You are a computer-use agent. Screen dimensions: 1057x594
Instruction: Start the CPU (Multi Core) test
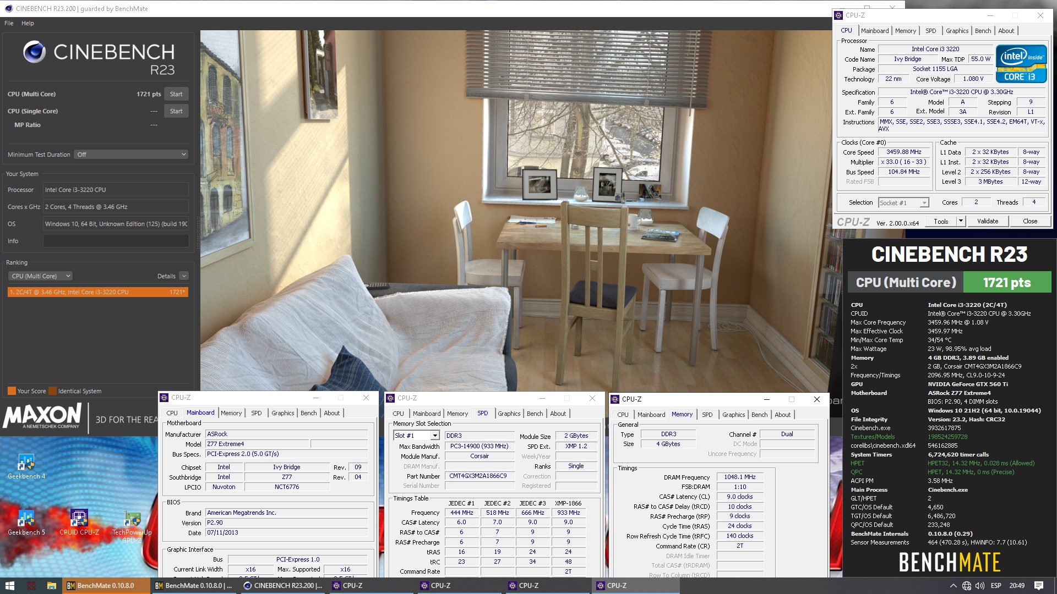click(176, 94)
